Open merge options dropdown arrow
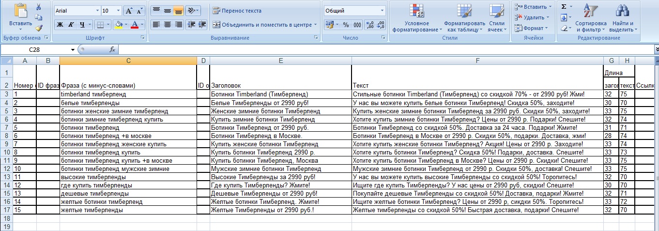The height and width of the screenshot is (231, 659). pyautogui.click(x=316, y=25)
